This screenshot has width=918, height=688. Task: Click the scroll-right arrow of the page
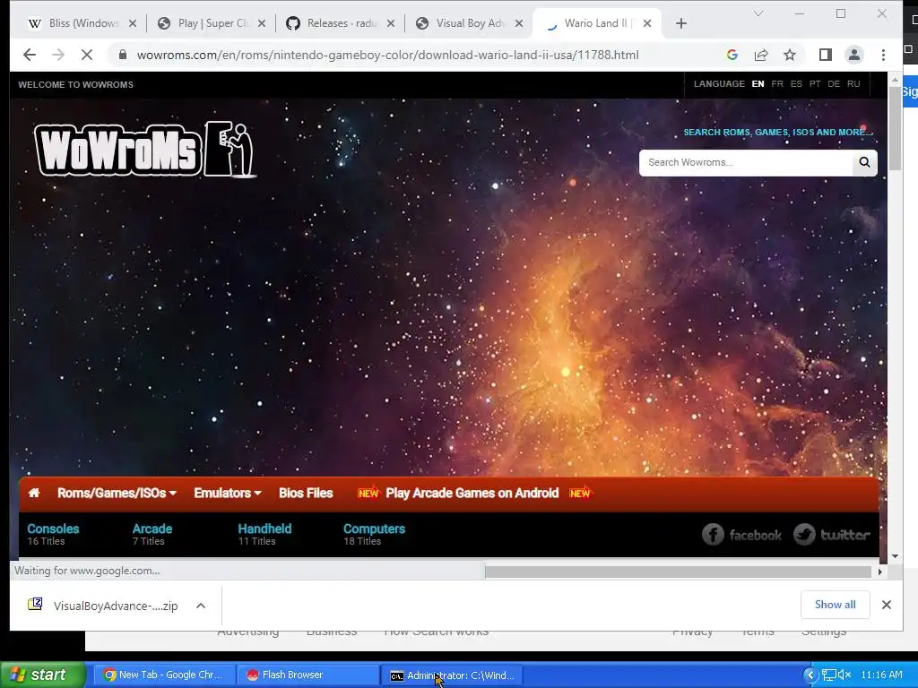coord(880,572)
